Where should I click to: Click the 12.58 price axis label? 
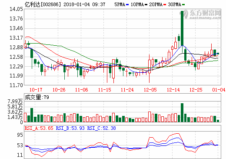(x=16, y=57)
